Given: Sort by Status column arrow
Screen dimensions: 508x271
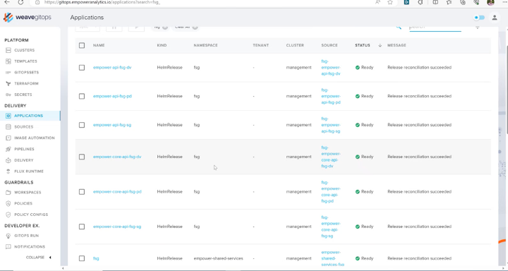Looking at the screenshot, I should point(380,45).
